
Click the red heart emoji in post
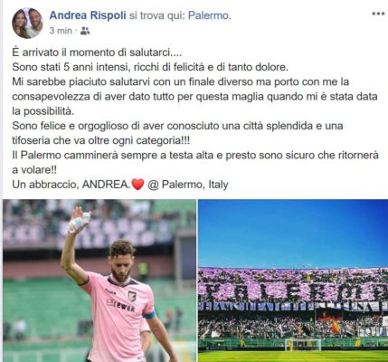137,185
